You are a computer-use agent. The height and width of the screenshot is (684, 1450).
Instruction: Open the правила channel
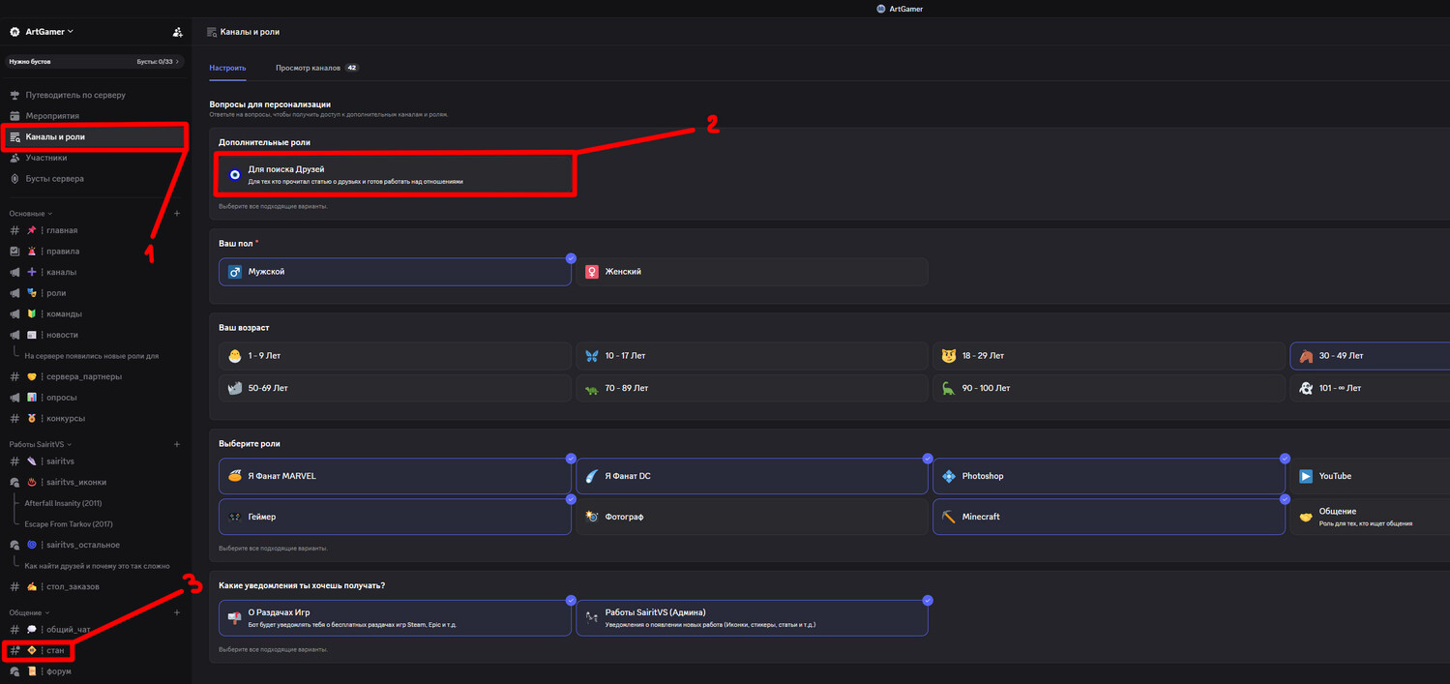click(x=95, y=252)
